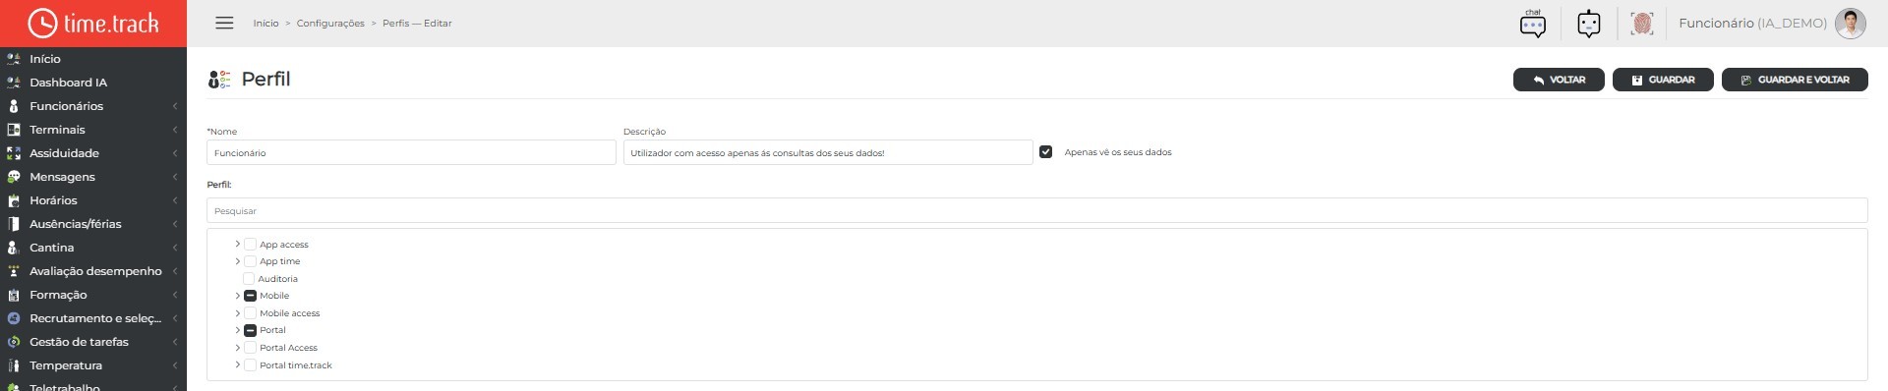Toggle the hamburger menu icon
This screenshot has width=1888, height=391.
(x=224, y=23)
